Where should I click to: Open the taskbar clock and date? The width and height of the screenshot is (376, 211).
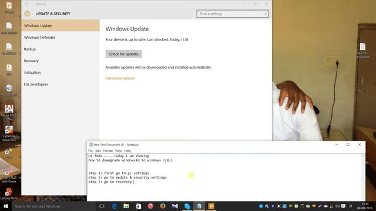(x=365, y=206)
